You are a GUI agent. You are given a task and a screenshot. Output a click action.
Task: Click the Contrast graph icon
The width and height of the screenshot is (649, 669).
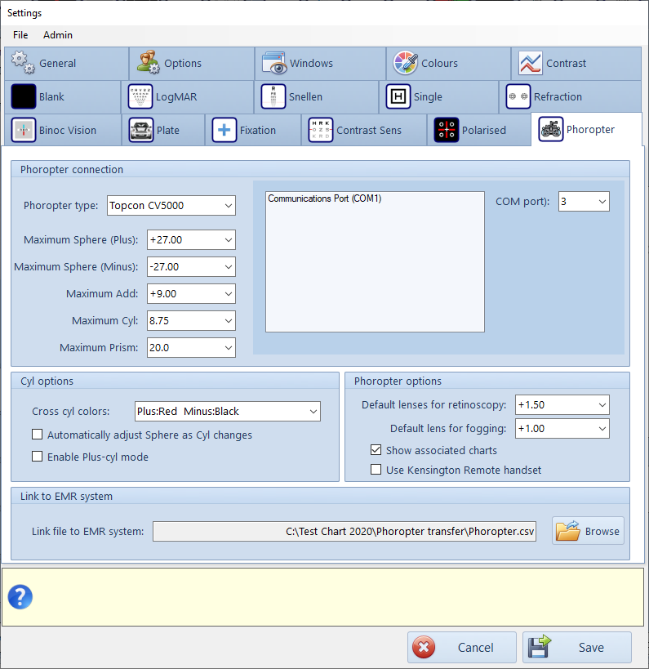click(531, 63)
